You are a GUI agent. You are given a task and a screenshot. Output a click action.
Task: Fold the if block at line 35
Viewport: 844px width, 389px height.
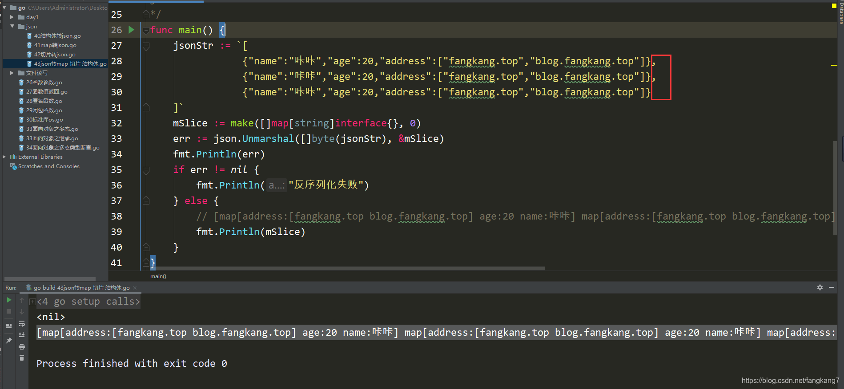click(x=146, y=169)
